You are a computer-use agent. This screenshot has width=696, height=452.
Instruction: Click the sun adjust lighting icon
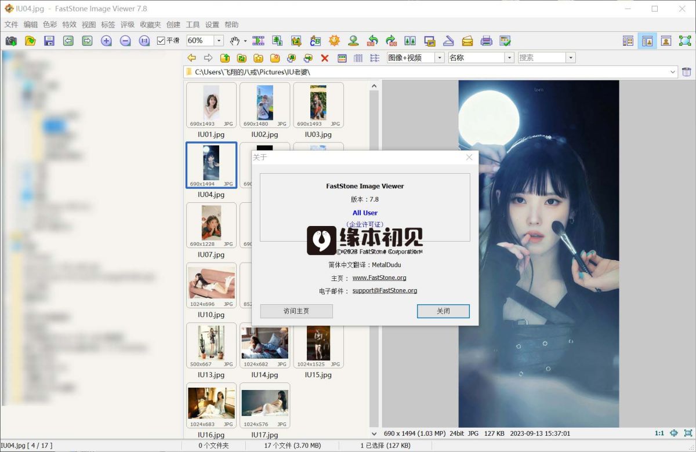(334, 41)
